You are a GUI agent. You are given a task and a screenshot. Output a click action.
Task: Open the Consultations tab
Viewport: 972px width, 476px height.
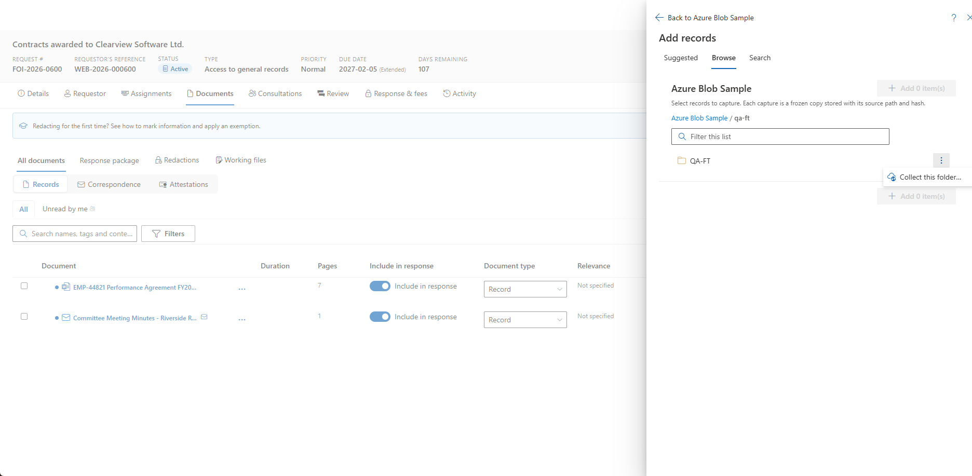coord(275,93)
